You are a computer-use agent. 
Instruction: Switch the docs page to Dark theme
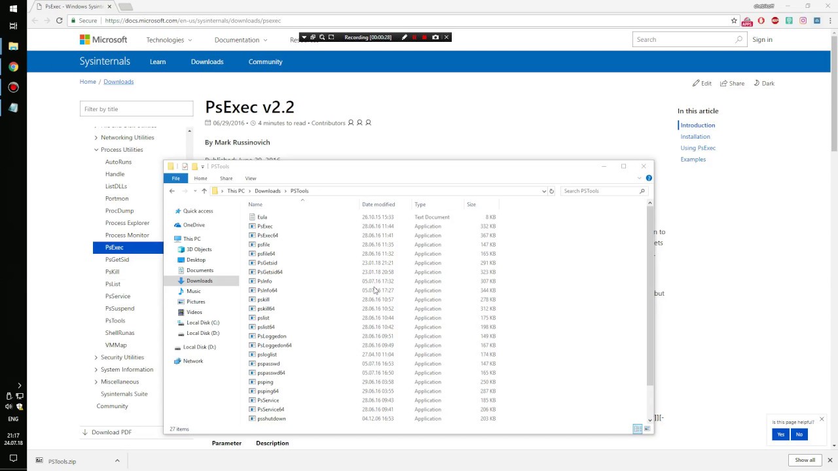click(764, 83)
